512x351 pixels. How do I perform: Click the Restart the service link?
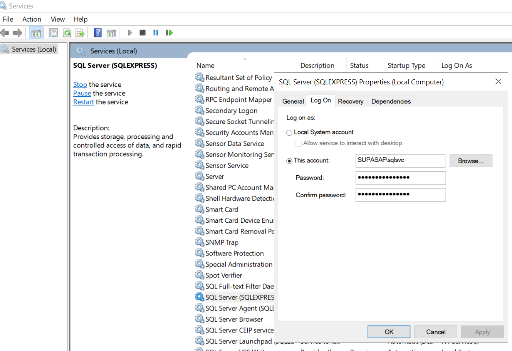pyautogui.click(x=84, y=102)
